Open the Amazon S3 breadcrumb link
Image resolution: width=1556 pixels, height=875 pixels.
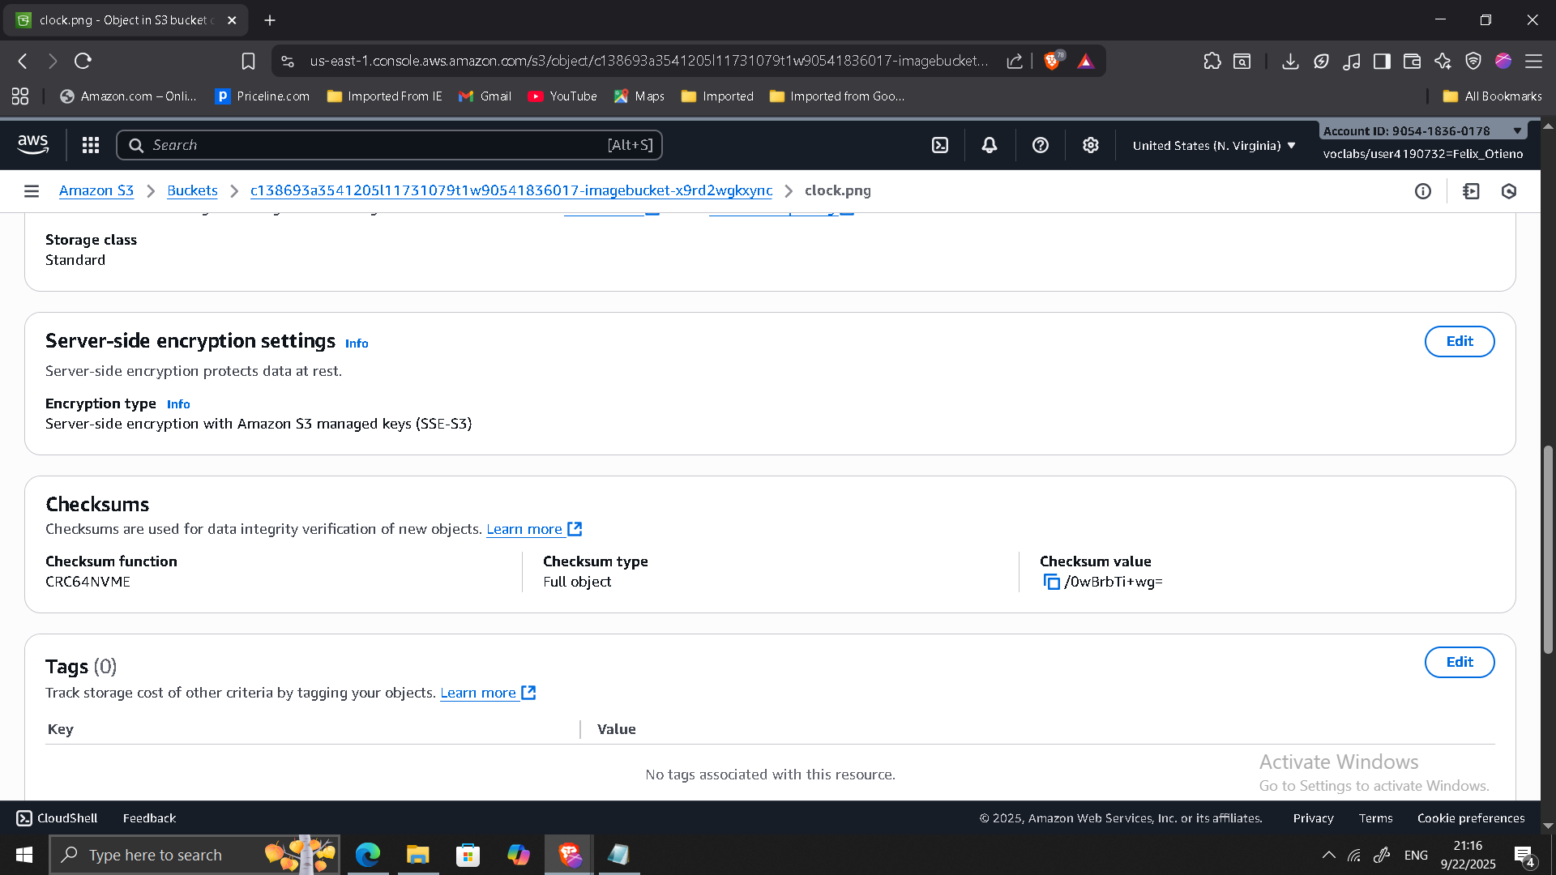[x=96, y=190]
